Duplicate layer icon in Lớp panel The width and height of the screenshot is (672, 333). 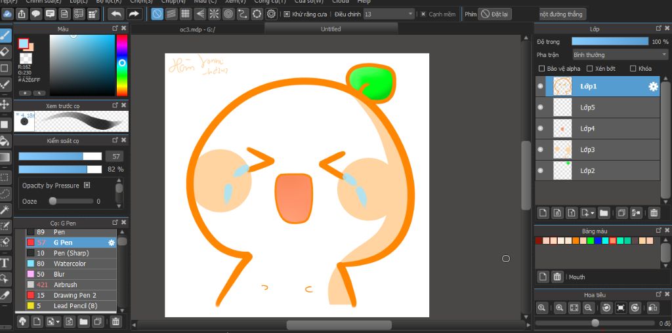621,212
